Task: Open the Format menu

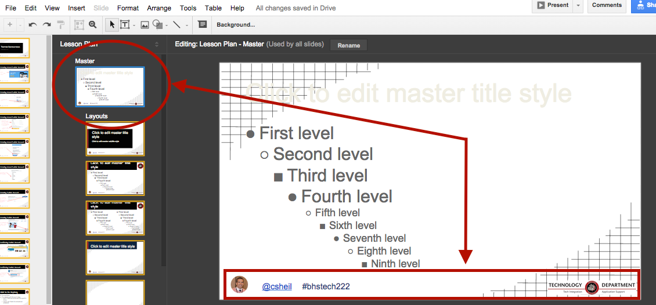Action: pos(128,8)
